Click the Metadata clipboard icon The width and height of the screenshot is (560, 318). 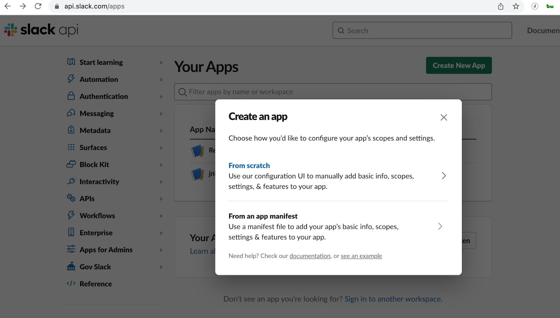[71, 130]
